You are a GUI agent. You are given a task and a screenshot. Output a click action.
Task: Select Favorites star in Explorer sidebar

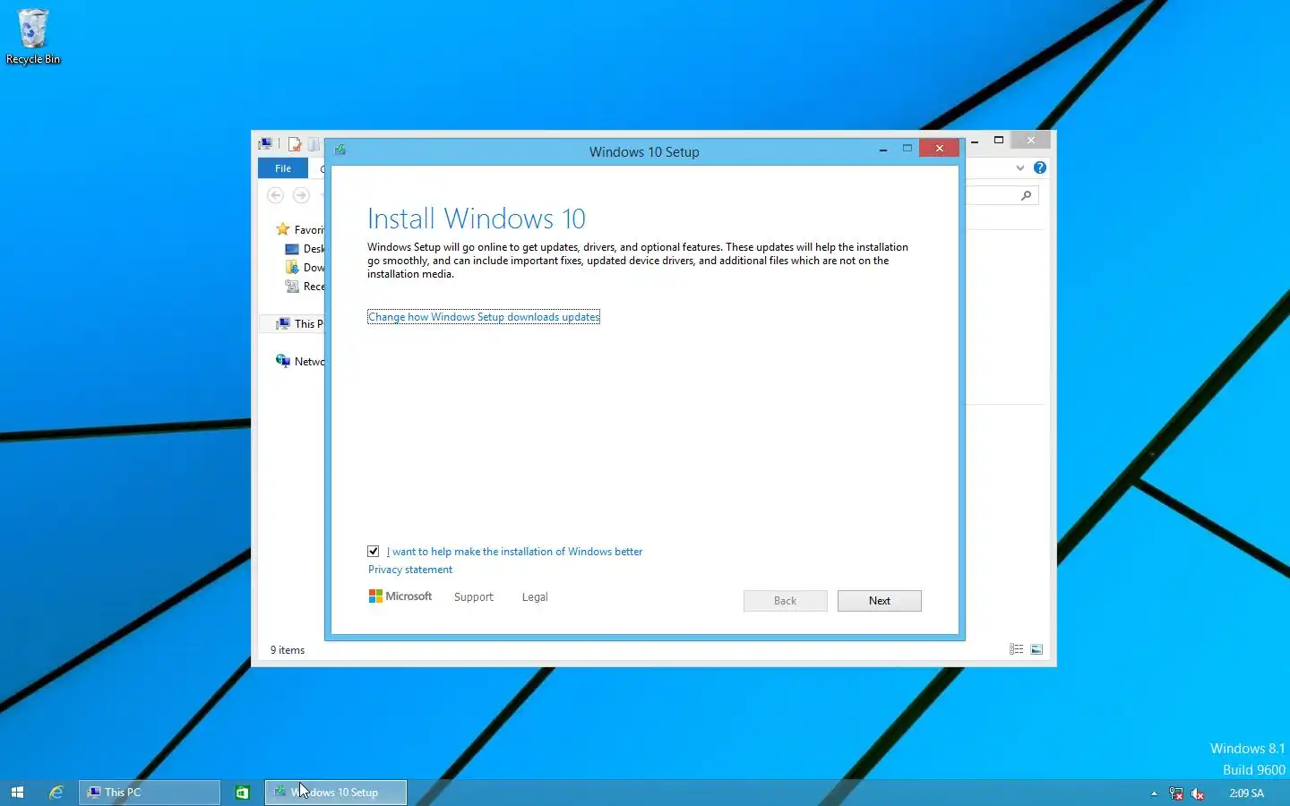tap(283, 229)
